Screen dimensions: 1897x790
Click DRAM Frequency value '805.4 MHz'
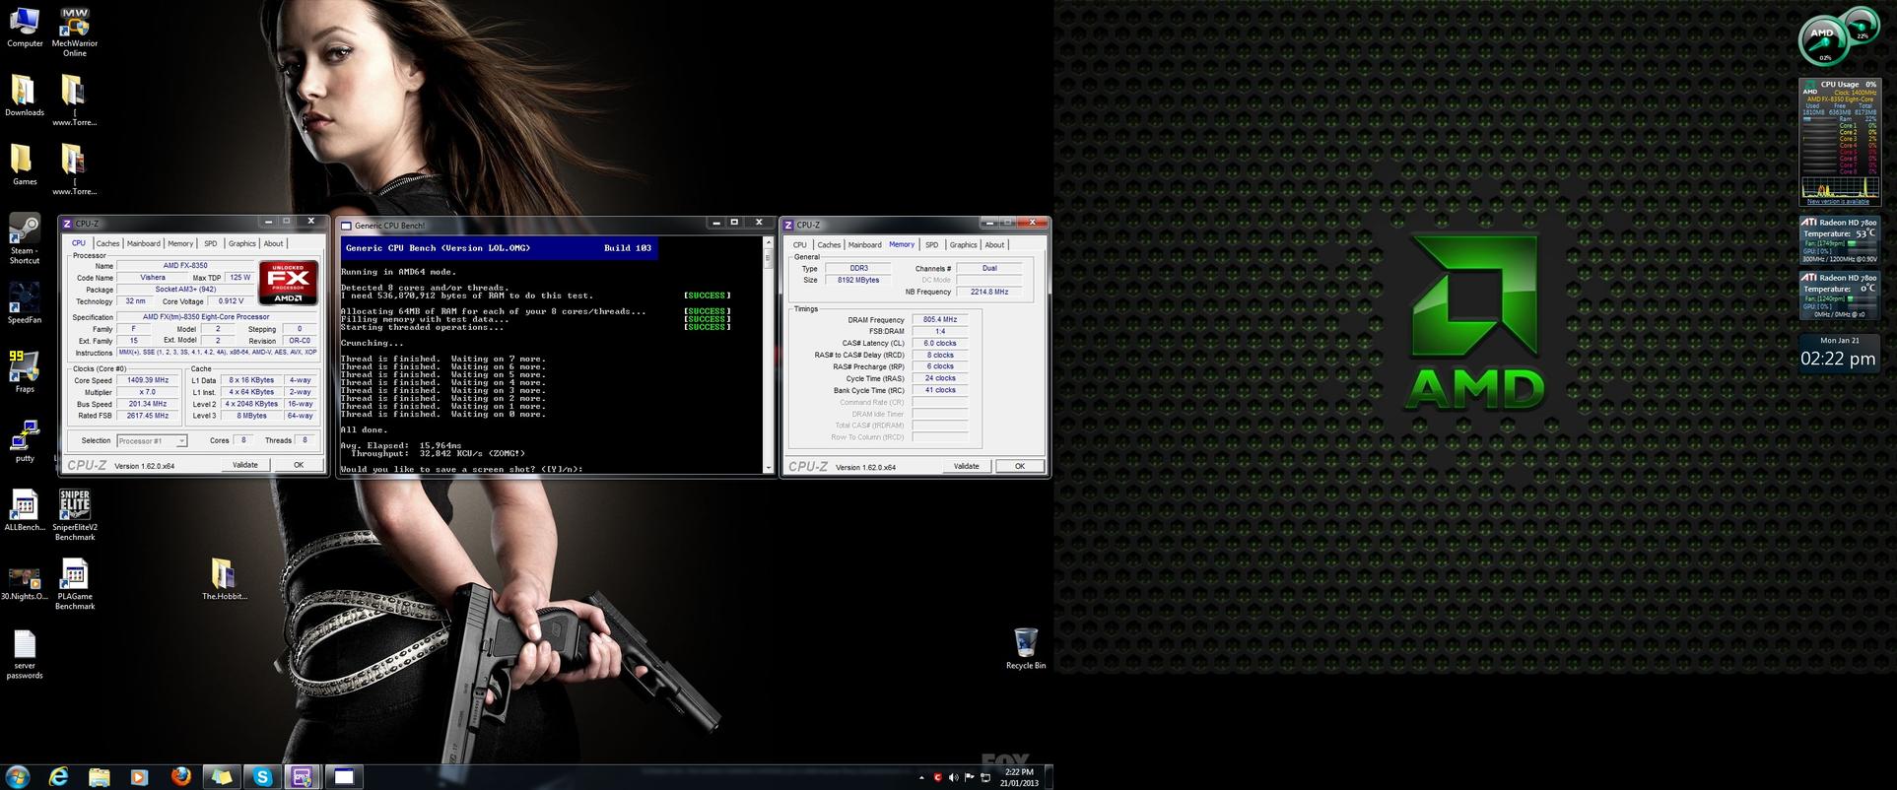[x=940, y=319]
